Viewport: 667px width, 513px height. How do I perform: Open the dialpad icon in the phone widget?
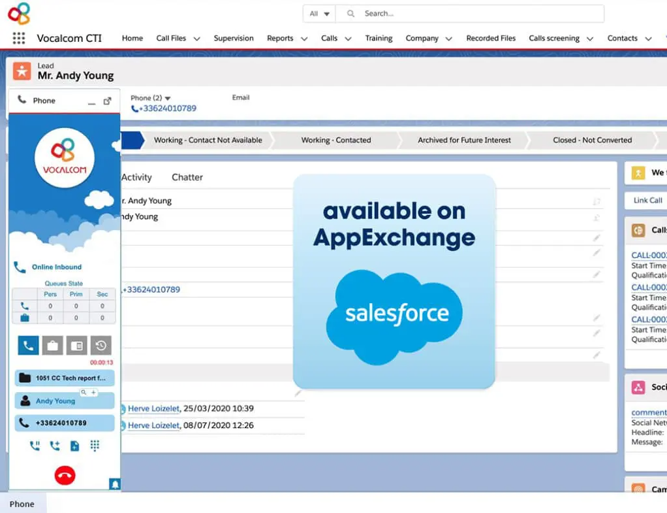[95, 445]
